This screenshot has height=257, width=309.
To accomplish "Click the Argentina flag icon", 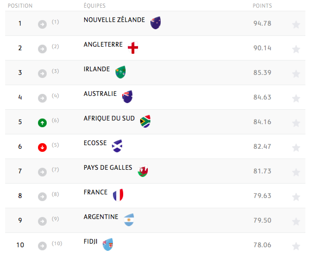I will (129, 220).
